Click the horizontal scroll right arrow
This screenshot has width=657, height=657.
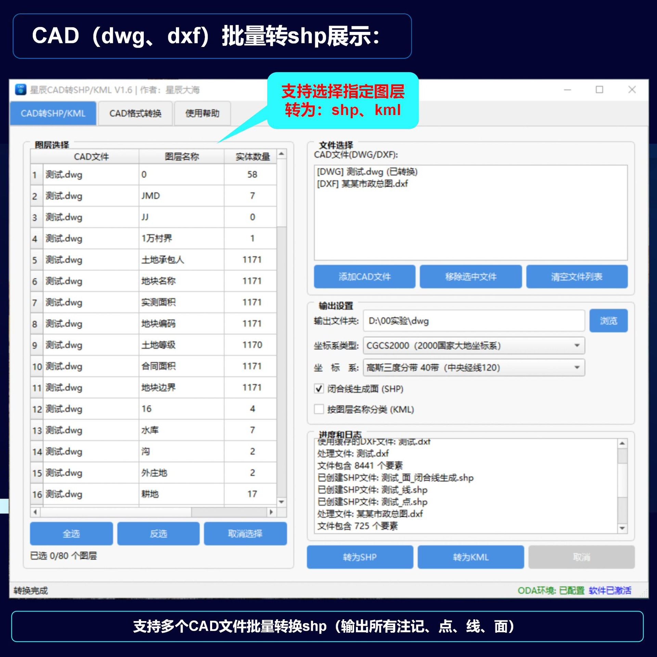point(271,512)
